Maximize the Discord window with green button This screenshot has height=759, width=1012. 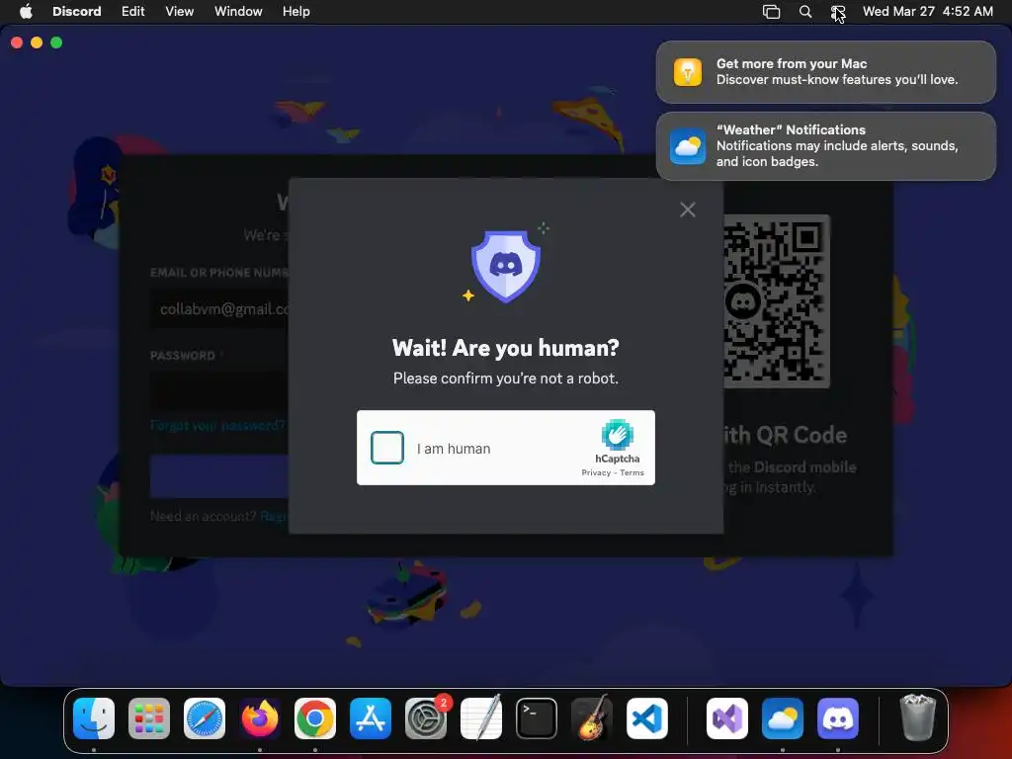[x=56, y=42]
